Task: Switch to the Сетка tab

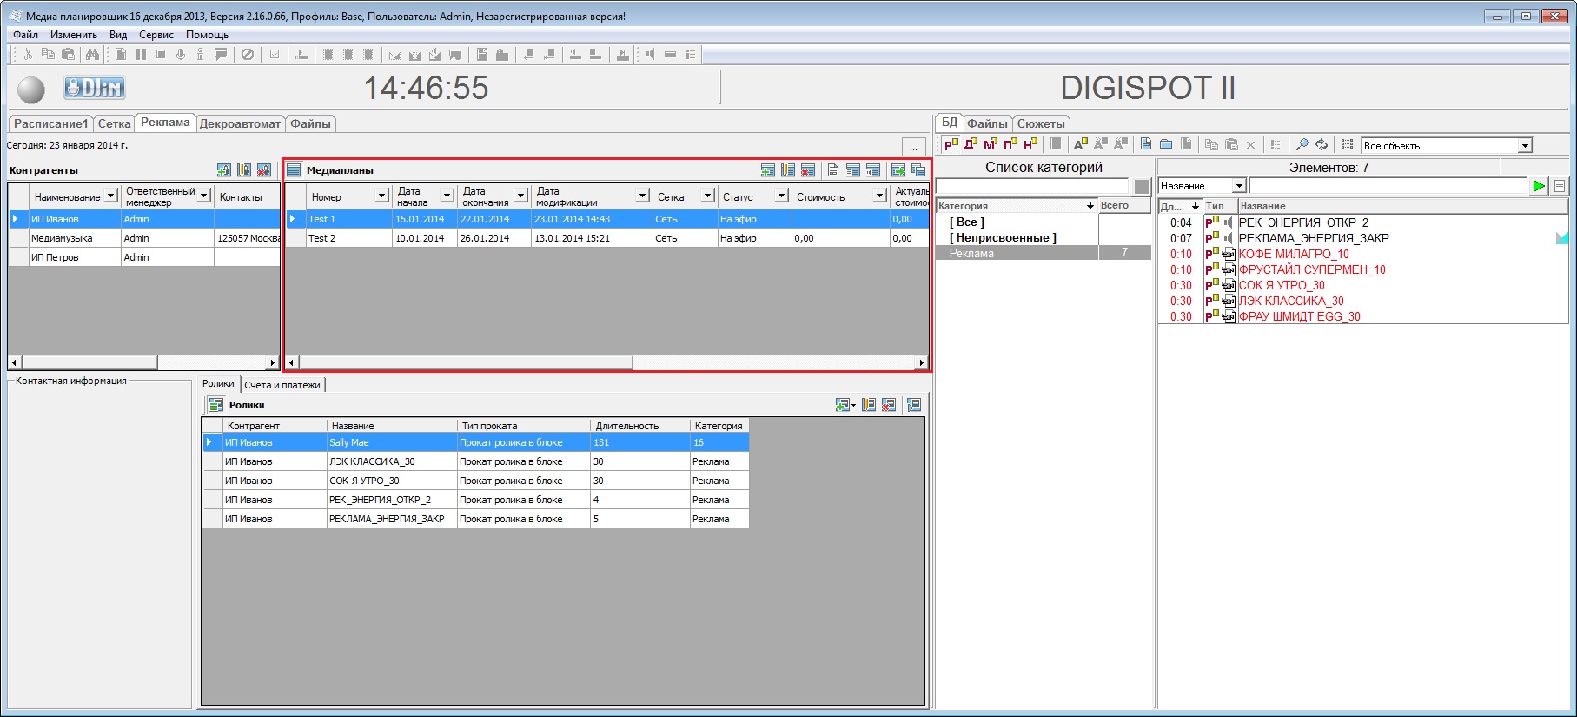Action: pyautogui.click(x=114, y=123)
